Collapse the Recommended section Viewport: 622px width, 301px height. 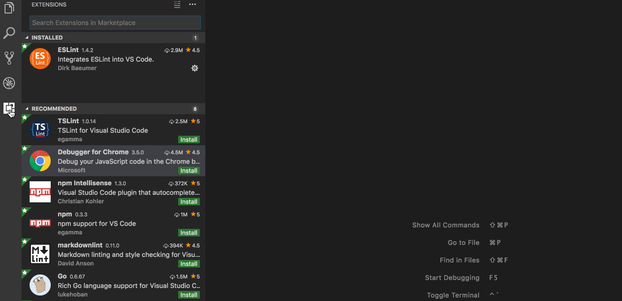27,109
